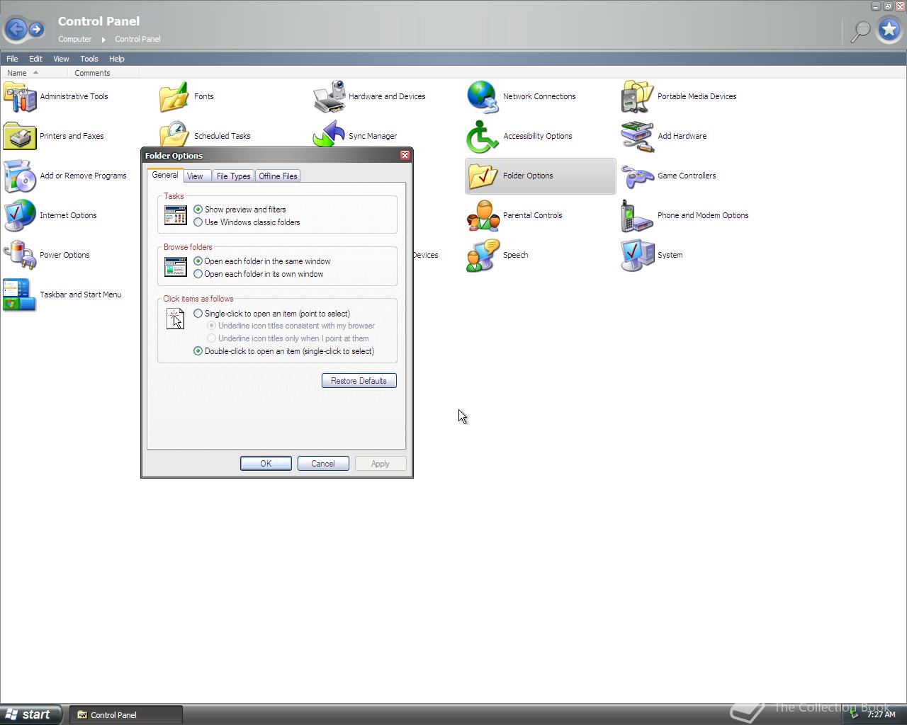
Task: Open the Fonts folder icon
Action: coord(174,97)
